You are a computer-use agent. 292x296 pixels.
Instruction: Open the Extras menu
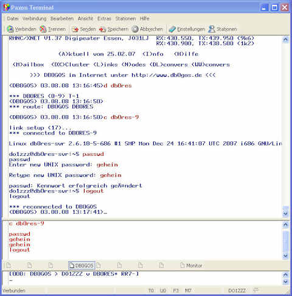[x=104, y=18]
